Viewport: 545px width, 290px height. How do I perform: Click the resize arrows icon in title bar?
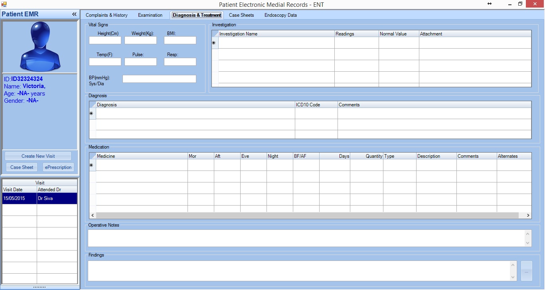490,4
